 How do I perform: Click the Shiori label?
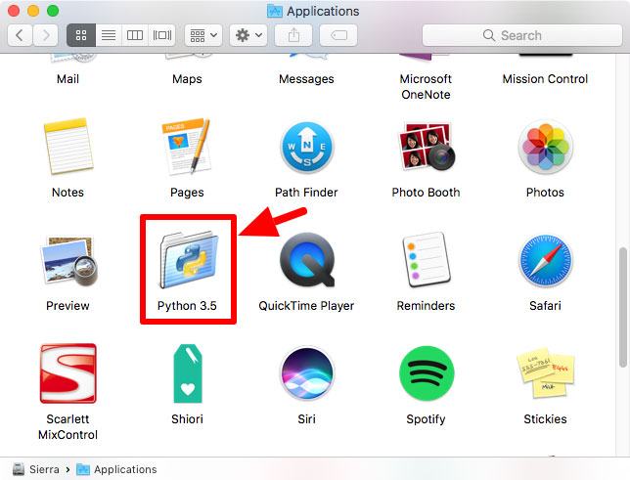point(187,419)
